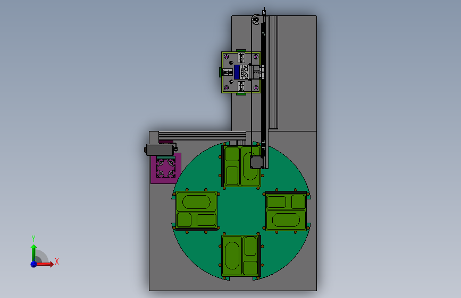The image size is (461, 298).
Task: Select the bottom green tray on the turntable
Action: coord(241,256)
